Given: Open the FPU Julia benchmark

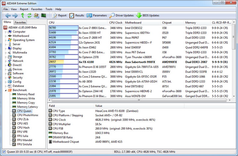Looking at the screenshot, I should click(x=22, y=136).
